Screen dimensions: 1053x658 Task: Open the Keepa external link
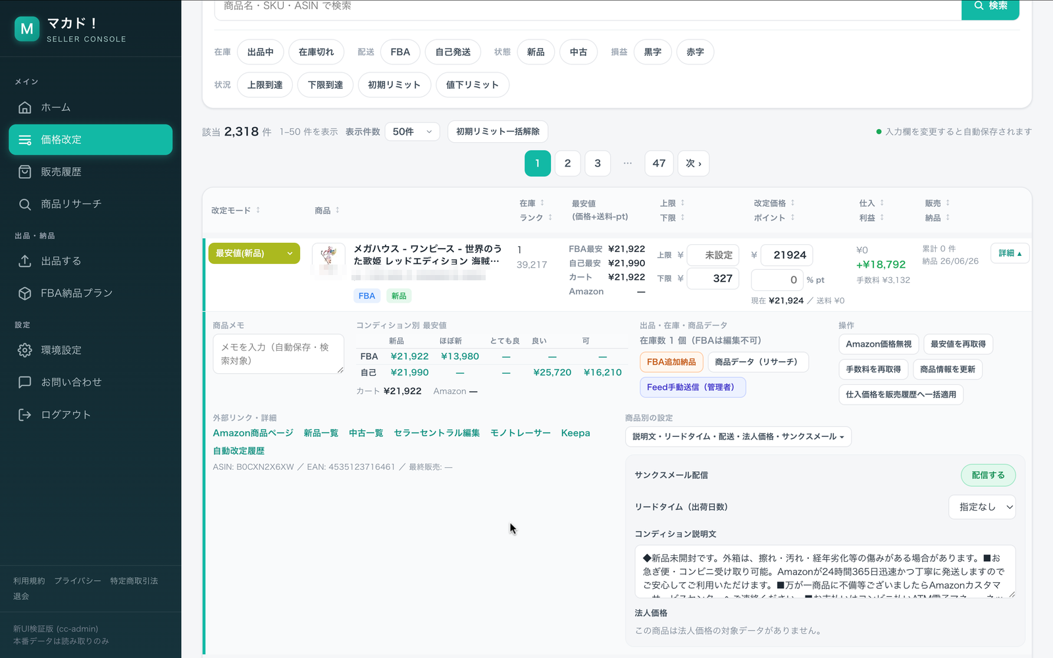point(575,433)
